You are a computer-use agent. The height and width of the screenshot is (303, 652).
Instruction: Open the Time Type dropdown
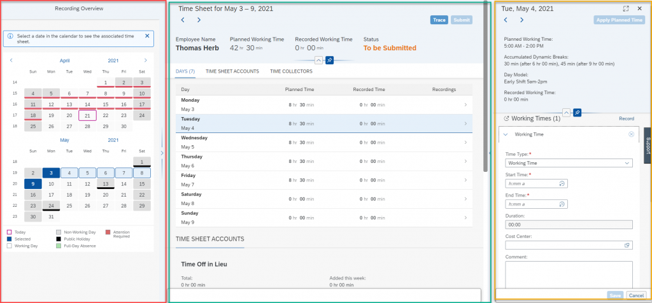pos(569,164)
